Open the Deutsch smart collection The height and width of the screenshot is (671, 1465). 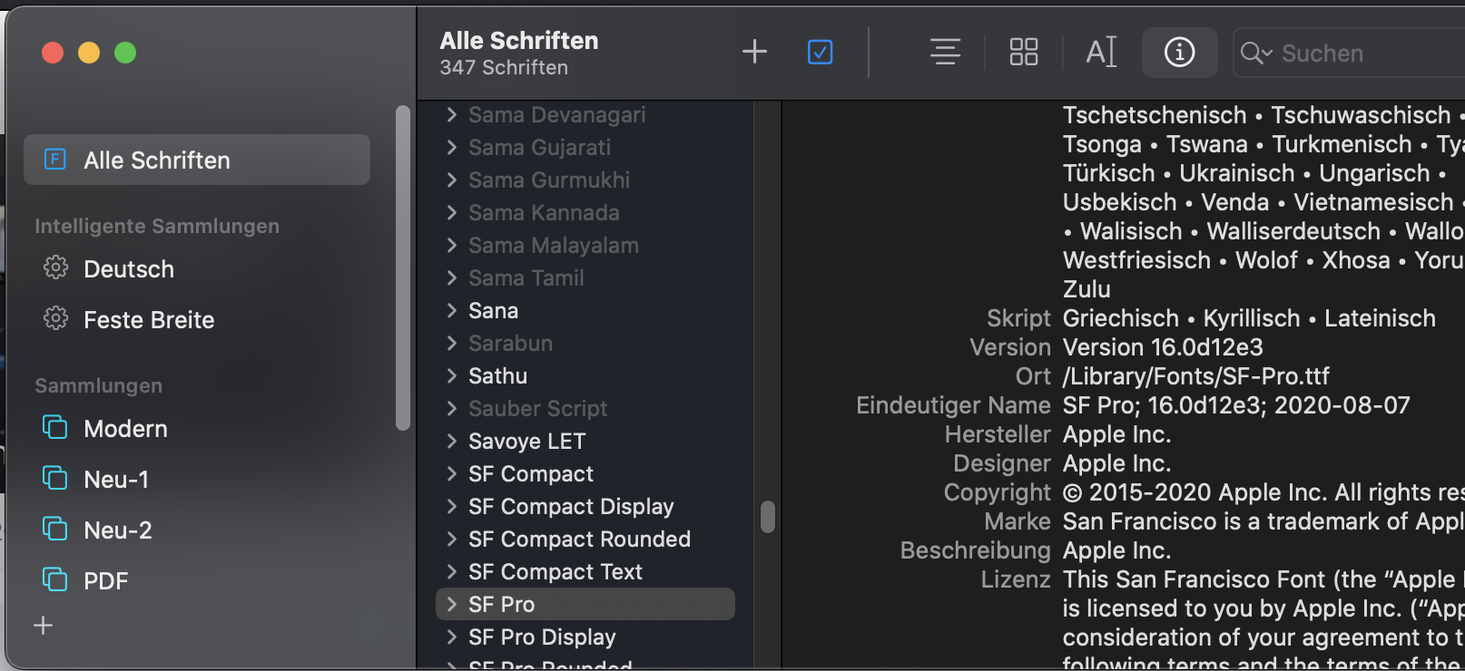point(129,269)
